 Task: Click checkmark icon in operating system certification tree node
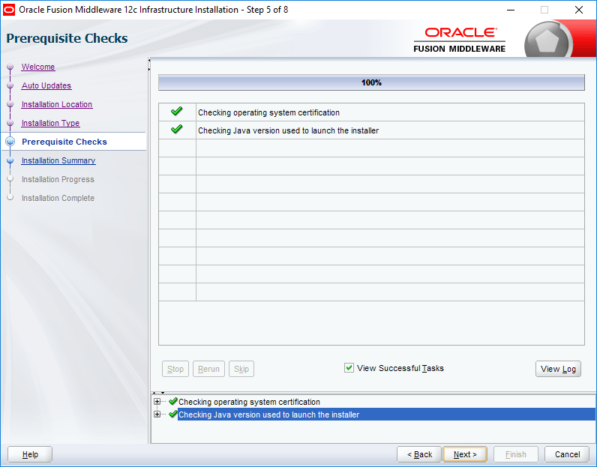(x=173, y=401)
